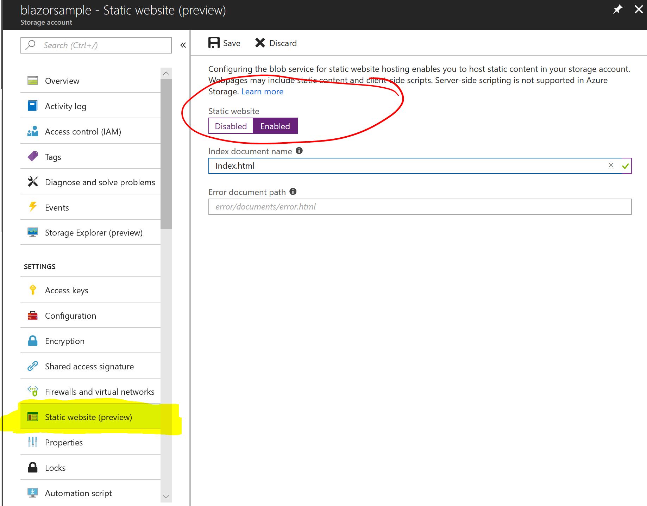Focus the Search (Ctrl+/) box
This screenshot has width=647, height=506.
(x=96, y=45)
